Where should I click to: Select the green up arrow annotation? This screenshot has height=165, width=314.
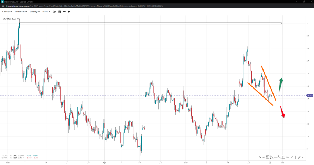click(x=281, y=85)
